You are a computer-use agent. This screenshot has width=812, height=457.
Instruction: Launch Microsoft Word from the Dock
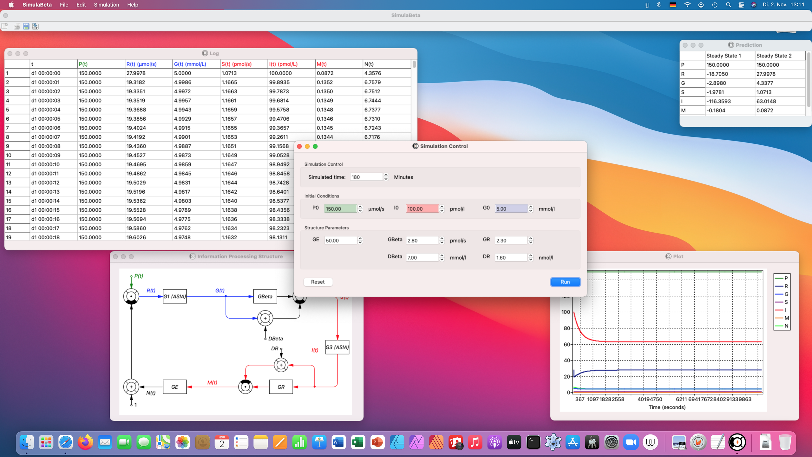coord(338,442)
